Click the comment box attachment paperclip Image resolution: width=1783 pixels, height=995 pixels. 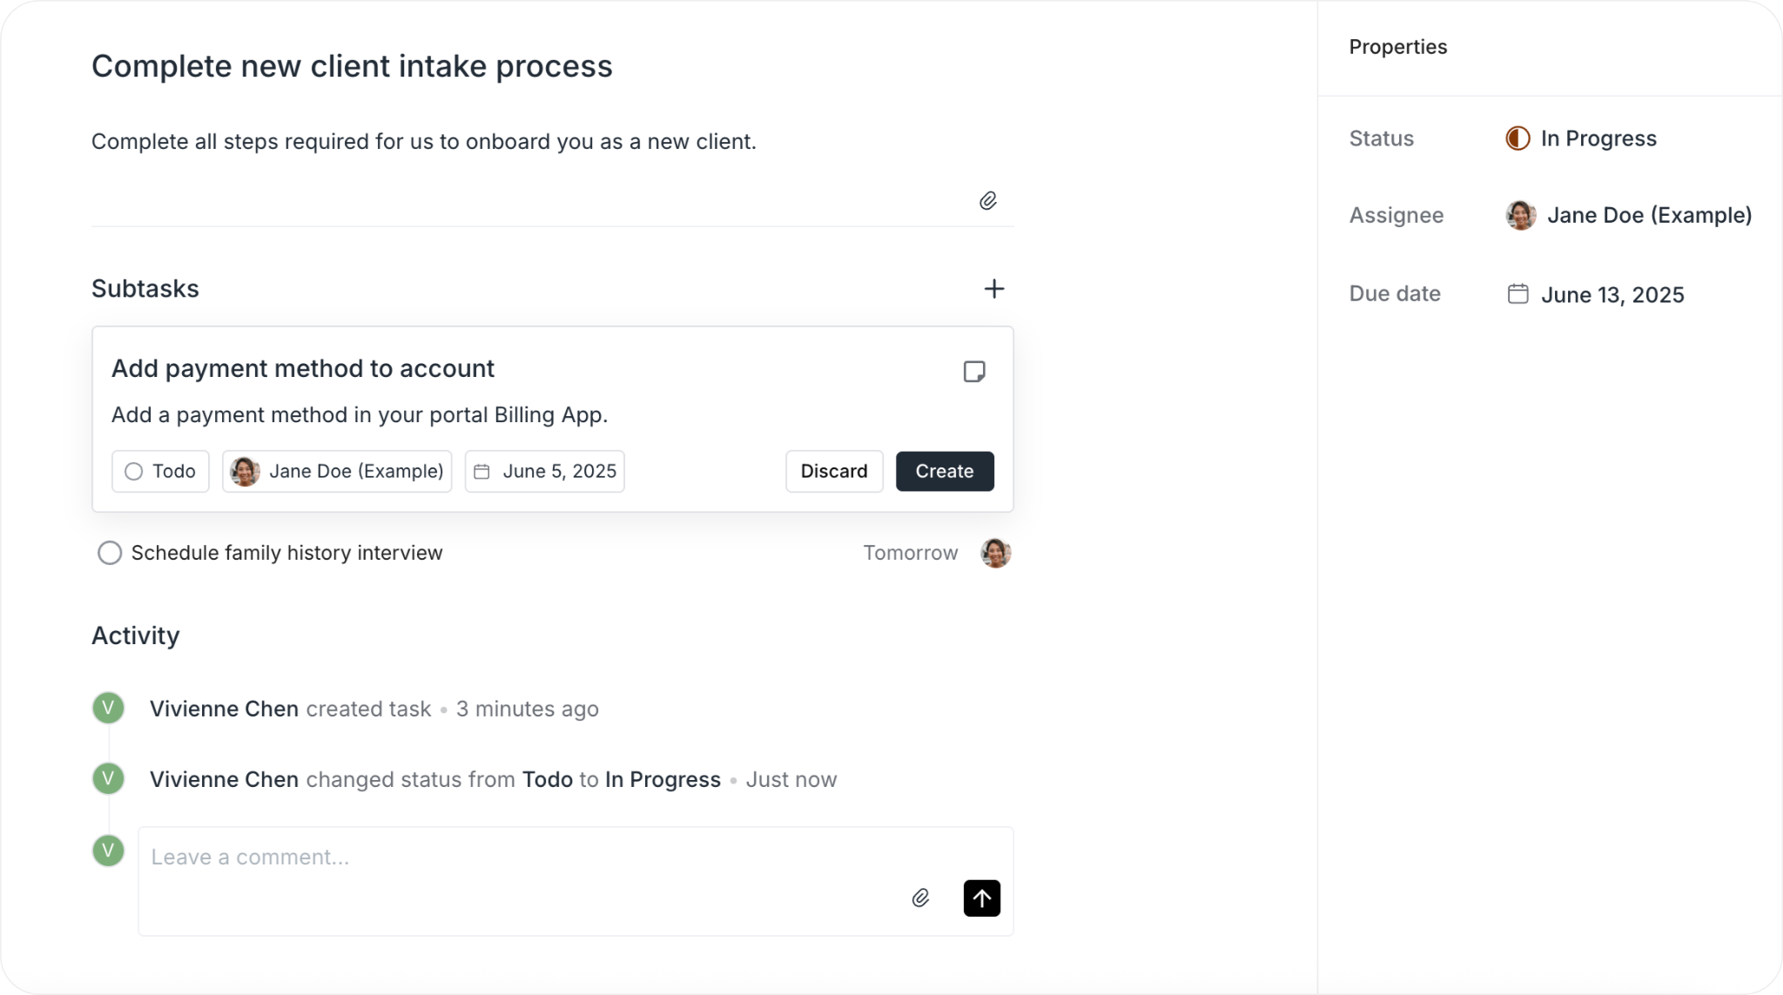[920, 898]
